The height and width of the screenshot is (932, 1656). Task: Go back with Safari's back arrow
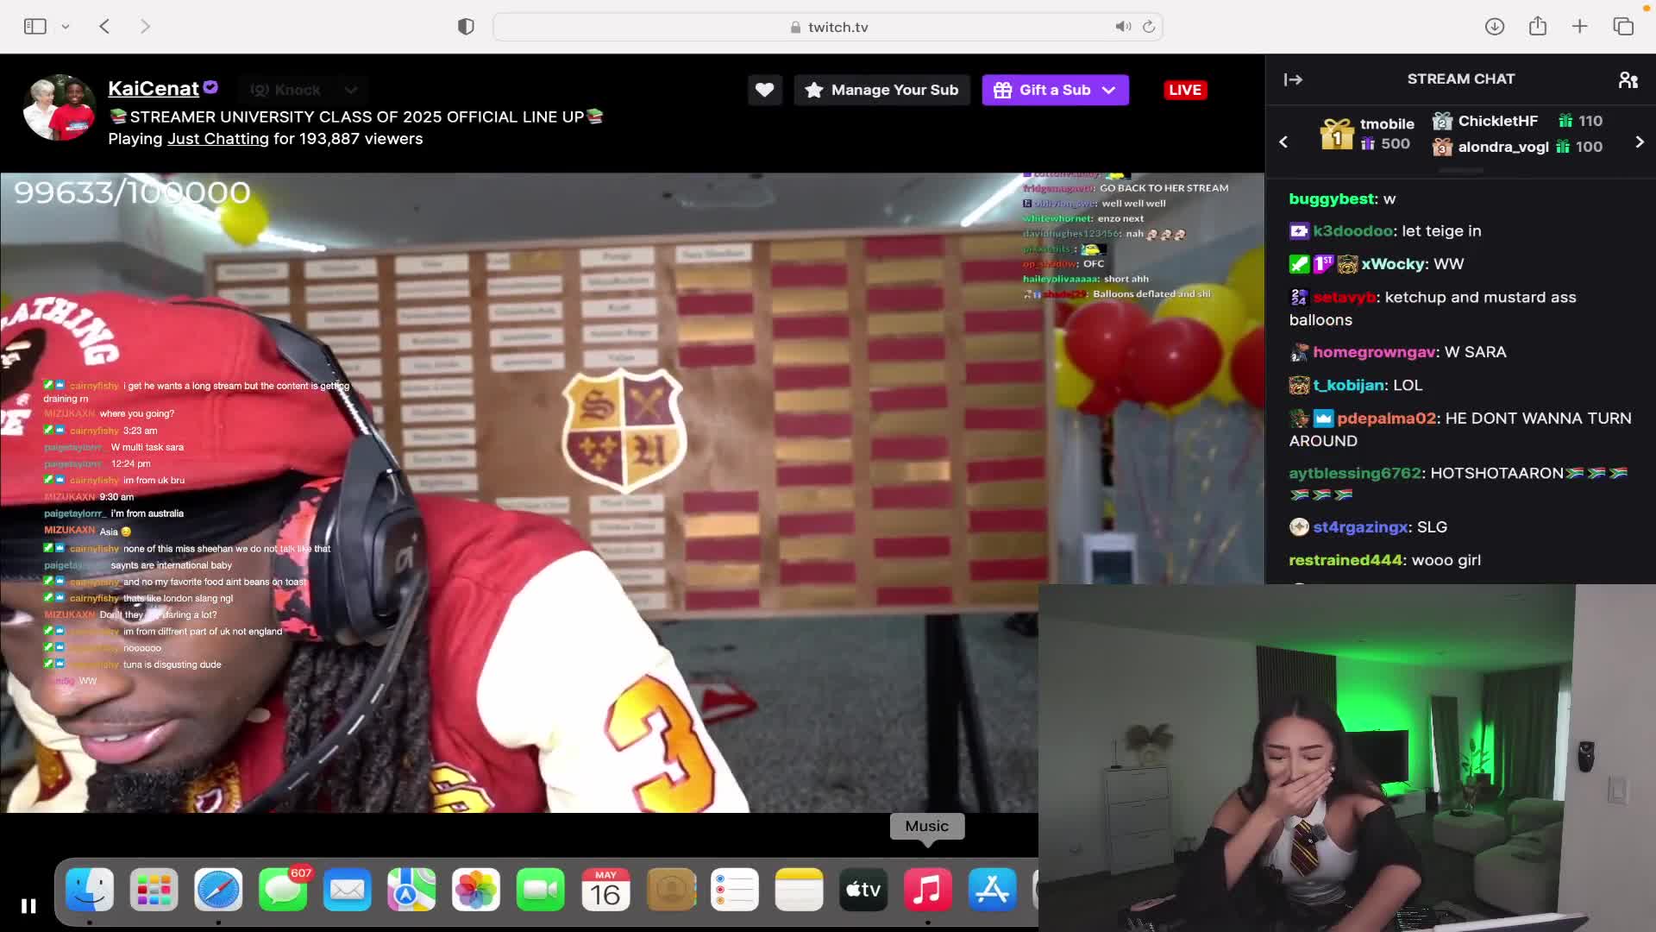click(x=104, y=27)
